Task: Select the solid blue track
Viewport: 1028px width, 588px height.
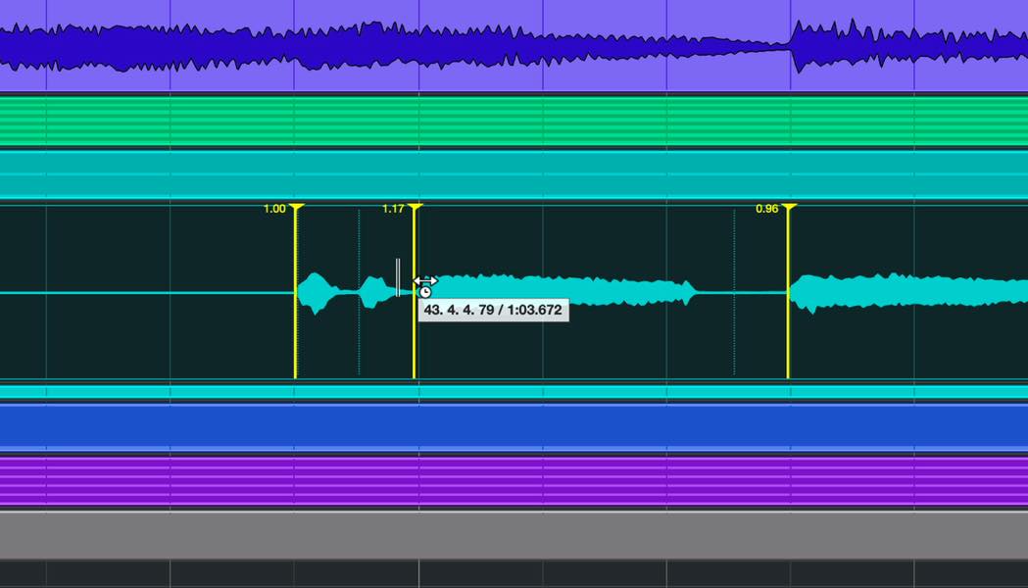Action: (514, 426)
